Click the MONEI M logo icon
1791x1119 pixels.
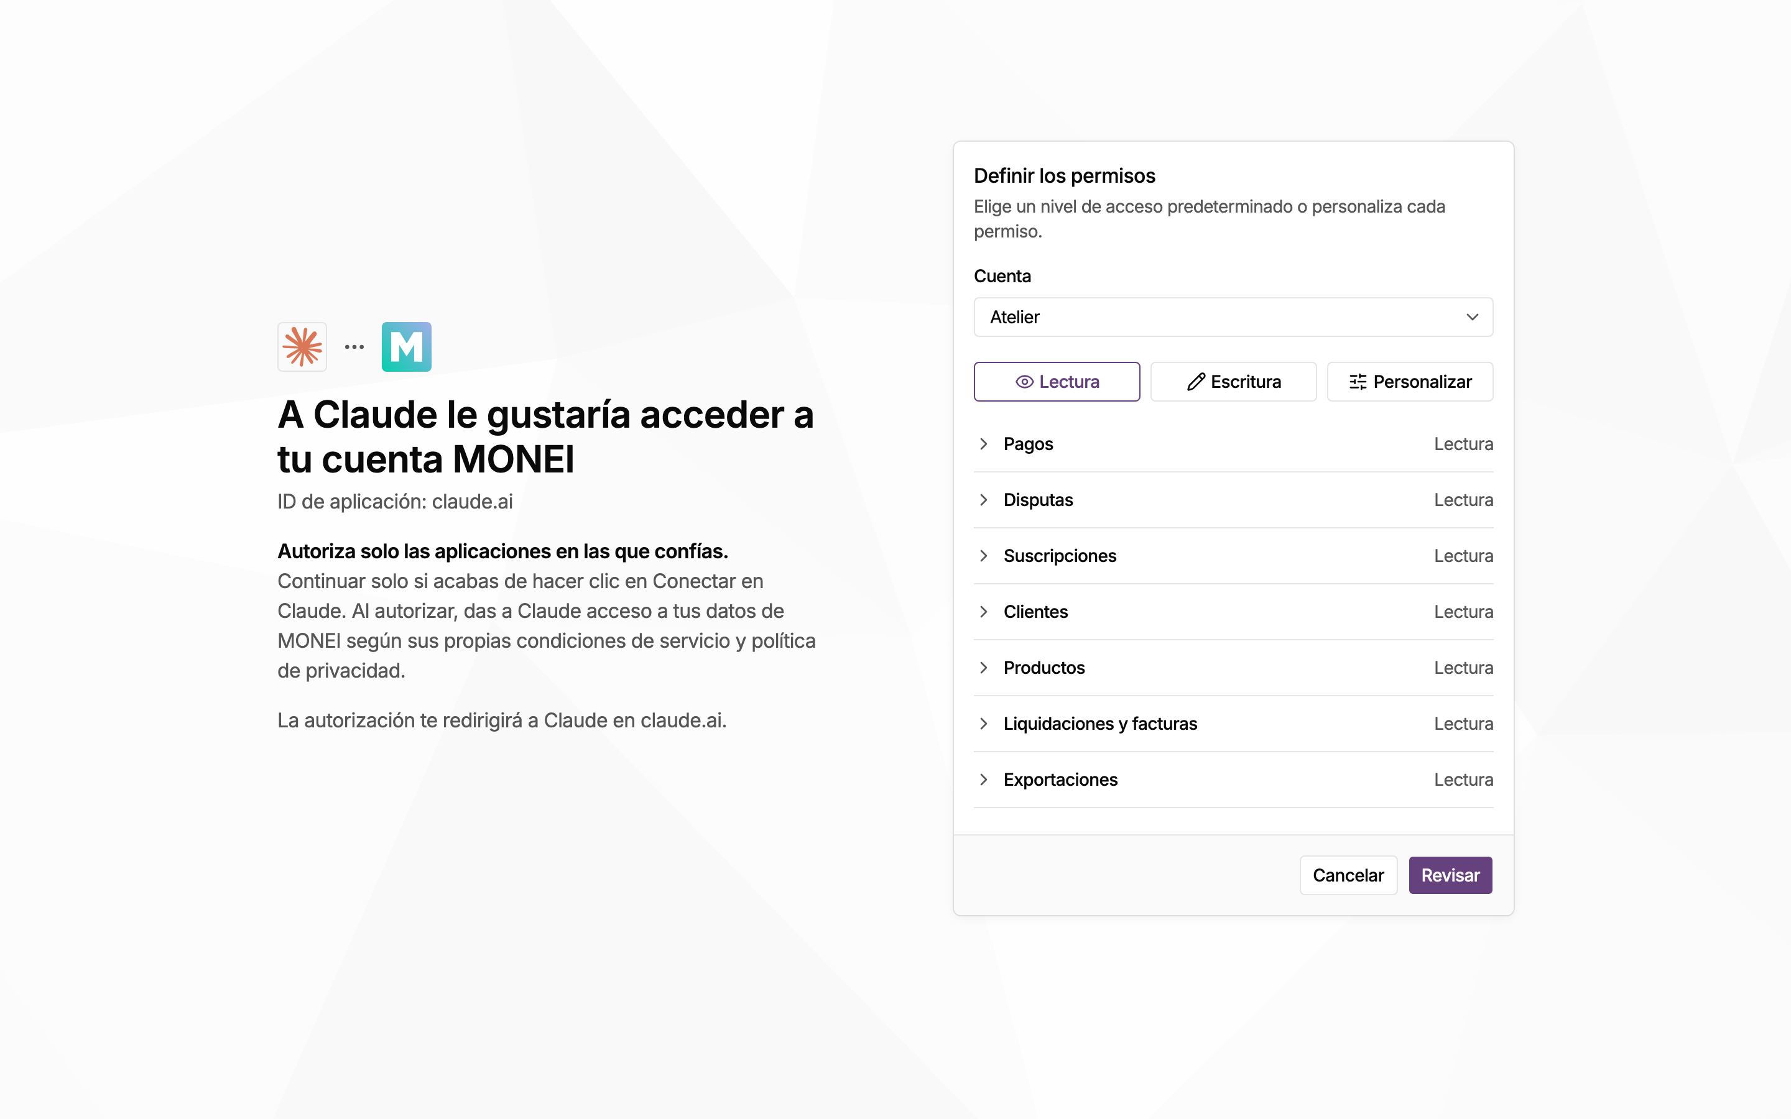[x=406, y=346]
